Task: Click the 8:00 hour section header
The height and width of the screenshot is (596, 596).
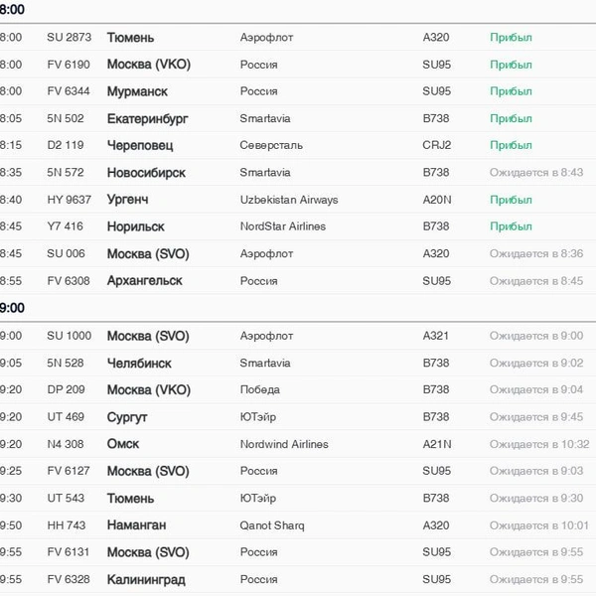Action: [x=12, y=9]
